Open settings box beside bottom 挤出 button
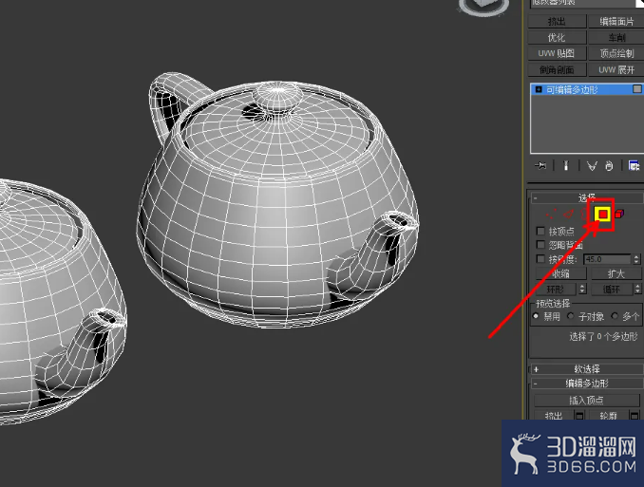The height and width of the screenshot is (487, 644). pyautogui.click(x=579, y=416)
